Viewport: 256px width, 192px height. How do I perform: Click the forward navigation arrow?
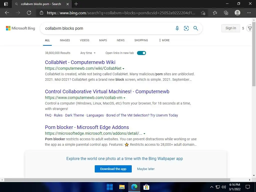(x=18, y=13)
